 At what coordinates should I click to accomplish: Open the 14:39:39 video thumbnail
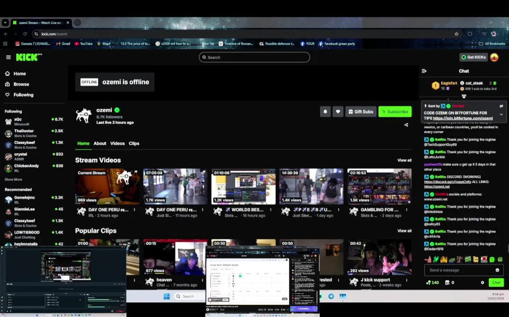pyautogui.click(x=311, y=186)
